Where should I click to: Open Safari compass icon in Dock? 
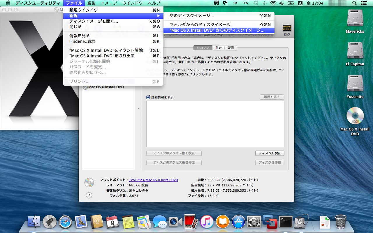[66, 222]
